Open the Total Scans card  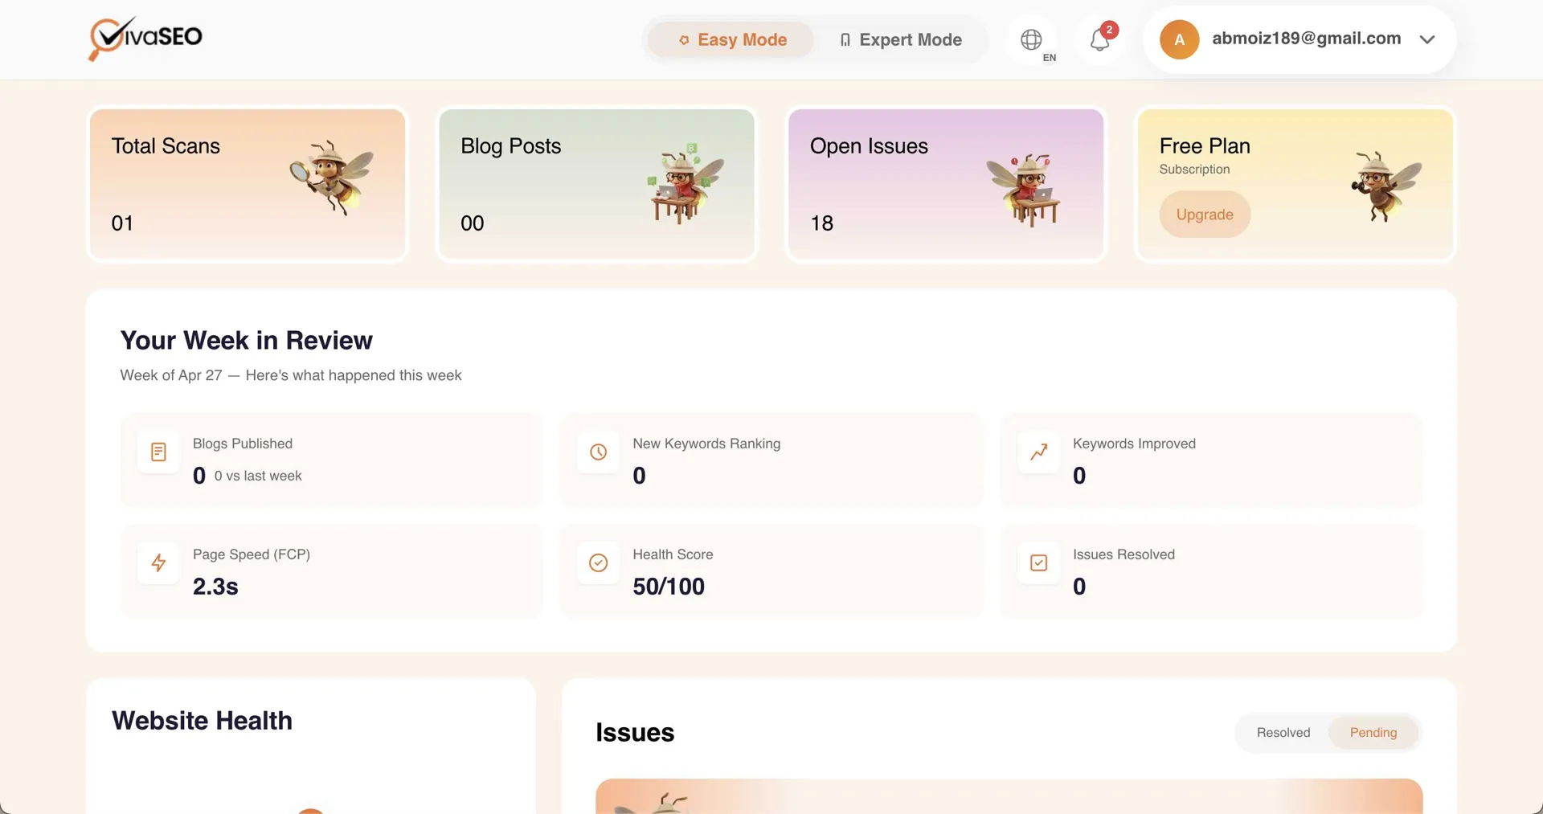pyautogui.click(x=248, y=184)
